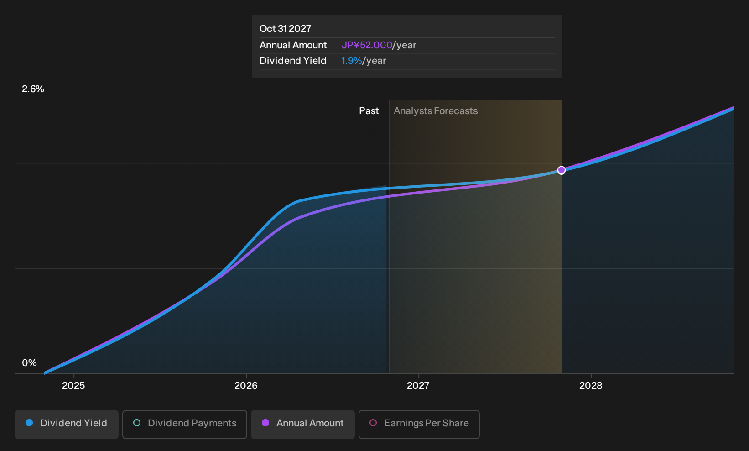749x451 pixels.
Task: Click the 0% y-axis label
Action: (x=30, y=363)
